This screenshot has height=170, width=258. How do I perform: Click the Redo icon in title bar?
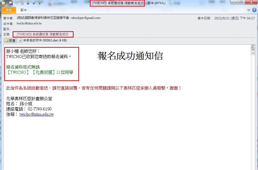pos(22,3)
